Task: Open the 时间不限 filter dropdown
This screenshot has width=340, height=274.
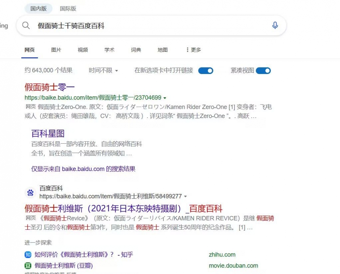Action: point(103,70)
